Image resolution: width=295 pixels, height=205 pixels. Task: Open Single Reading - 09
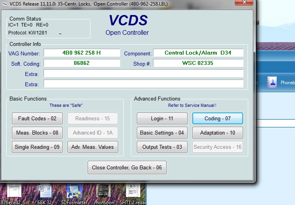coord(37,147)
